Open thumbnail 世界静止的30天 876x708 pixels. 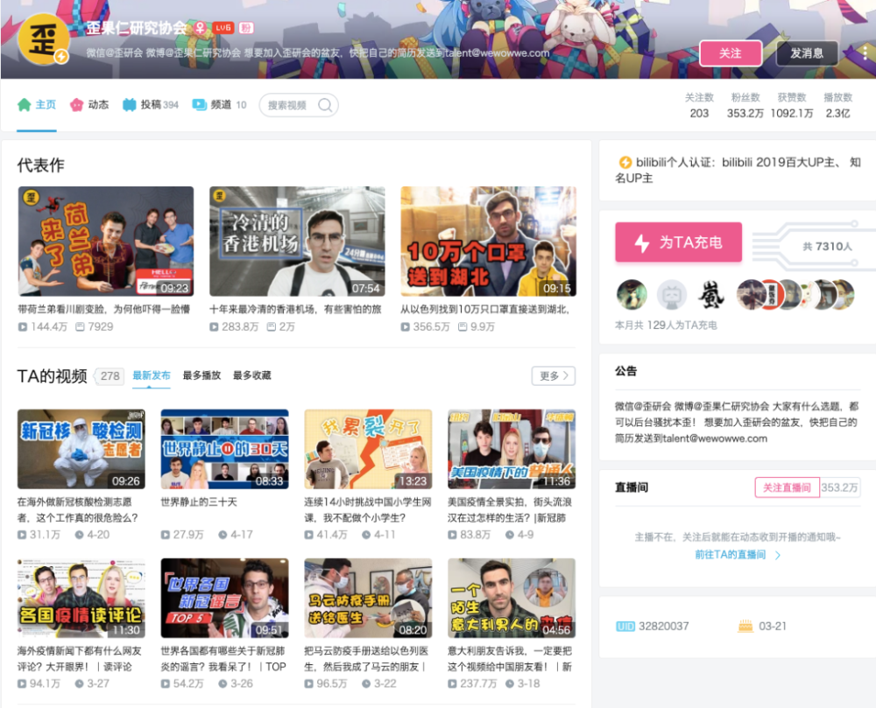224,449
